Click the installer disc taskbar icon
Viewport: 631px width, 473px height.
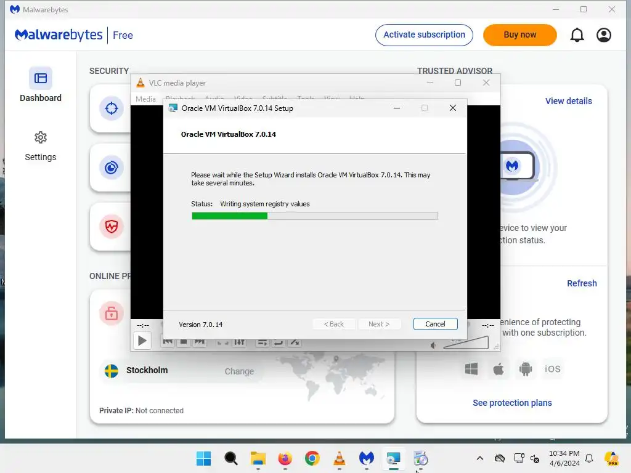pos(420,458)
